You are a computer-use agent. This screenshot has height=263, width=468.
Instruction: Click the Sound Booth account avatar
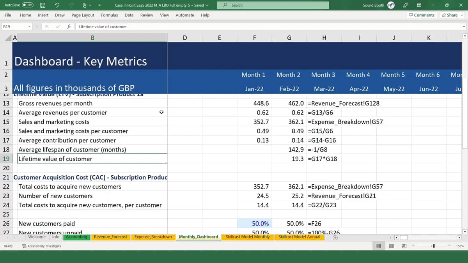[x=390, y=5]
